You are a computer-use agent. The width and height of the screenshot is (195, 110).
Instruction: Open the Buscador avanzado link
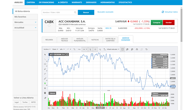105,12
